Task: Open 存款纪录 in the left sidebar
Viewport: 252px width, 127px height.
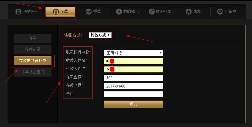Action: pos(33,49)
